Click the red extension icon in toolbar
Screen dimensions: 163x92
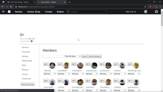[150, 7]
